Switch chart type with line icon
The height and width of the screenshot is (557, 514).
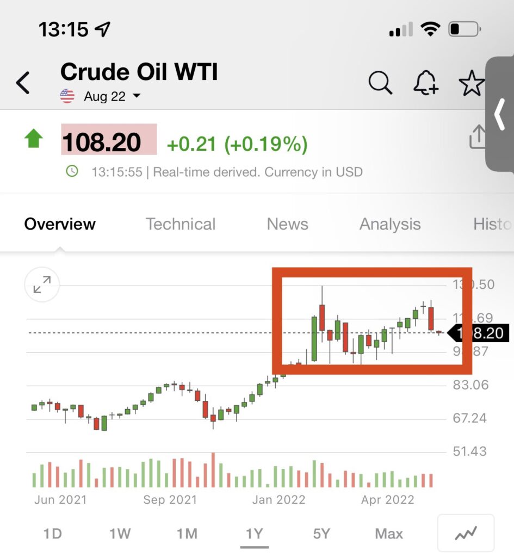tap(466, 533)
